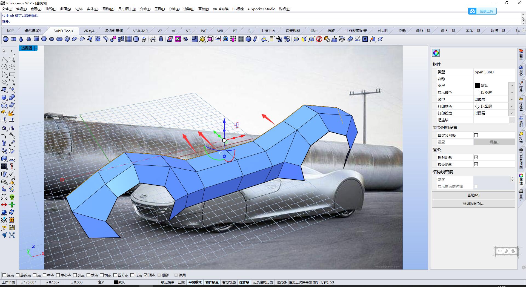Choose the polyline tool in left sidebar

coord(4,59)
